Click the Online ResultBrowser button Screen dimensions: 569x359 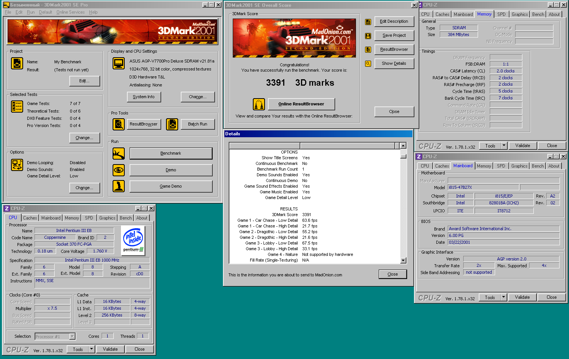tap(301, 104)
